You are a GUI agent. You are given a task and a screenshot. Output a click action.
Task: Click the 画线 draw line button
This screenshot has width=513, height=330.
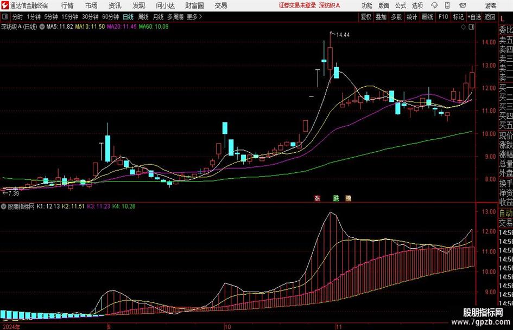[x=427, y=17]
